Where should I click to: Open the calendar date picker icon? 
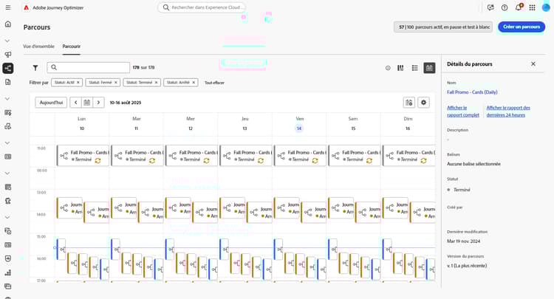pyautogui.click(x=87, y=103)
